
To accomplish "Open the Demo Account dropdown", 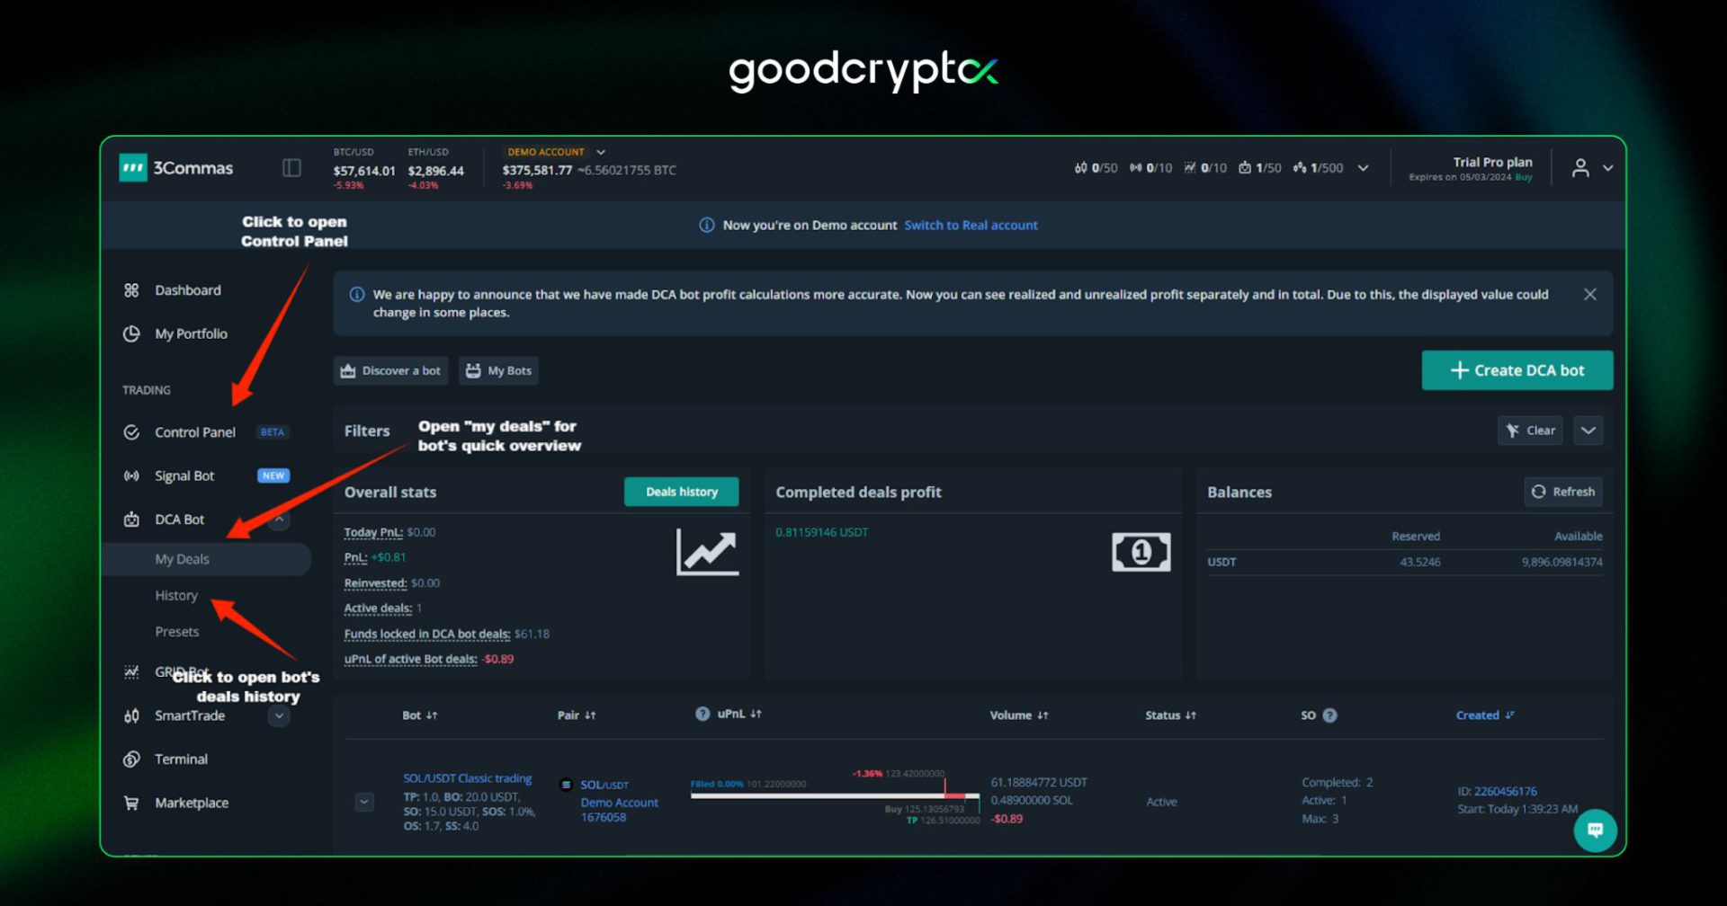I will [x=556, y=152].
